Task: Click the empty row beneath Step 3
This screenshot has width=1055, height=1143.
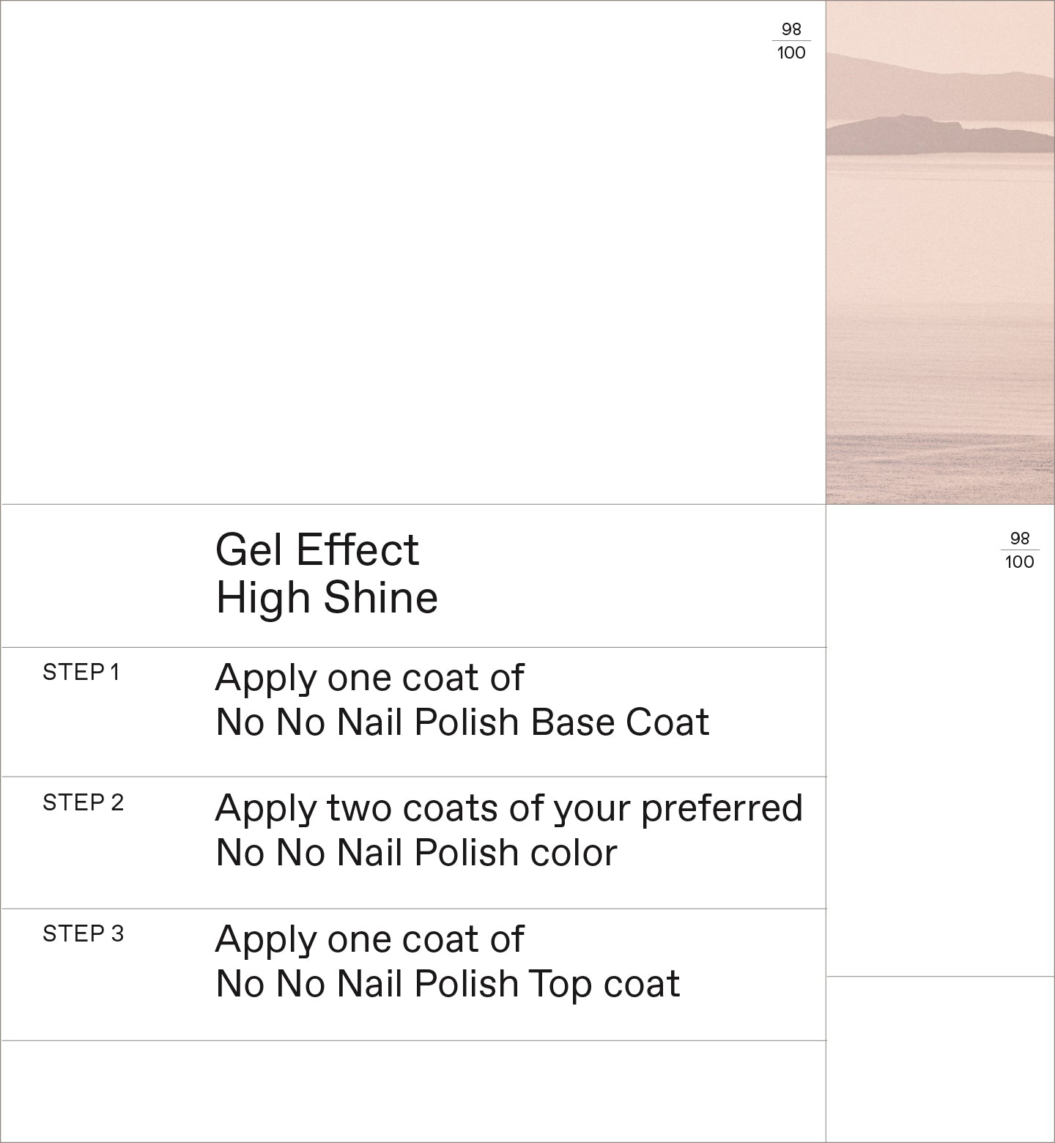Action: [413, 1090]
